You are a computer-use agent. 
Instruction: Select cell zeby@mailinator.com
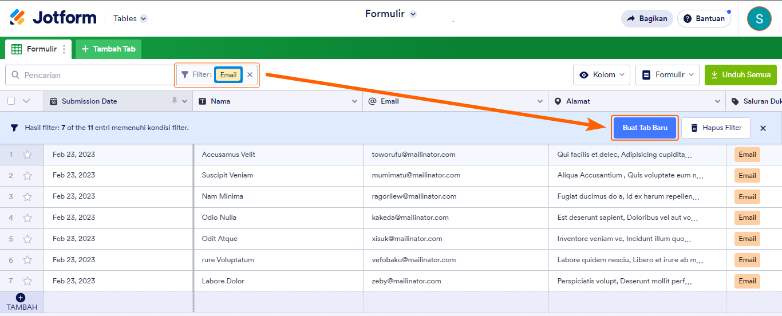point(456,281)
